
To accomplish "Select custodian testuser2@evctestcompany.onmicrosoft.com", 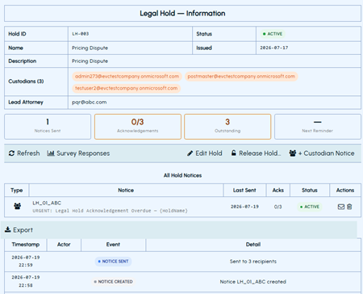I will pos(126,88).
